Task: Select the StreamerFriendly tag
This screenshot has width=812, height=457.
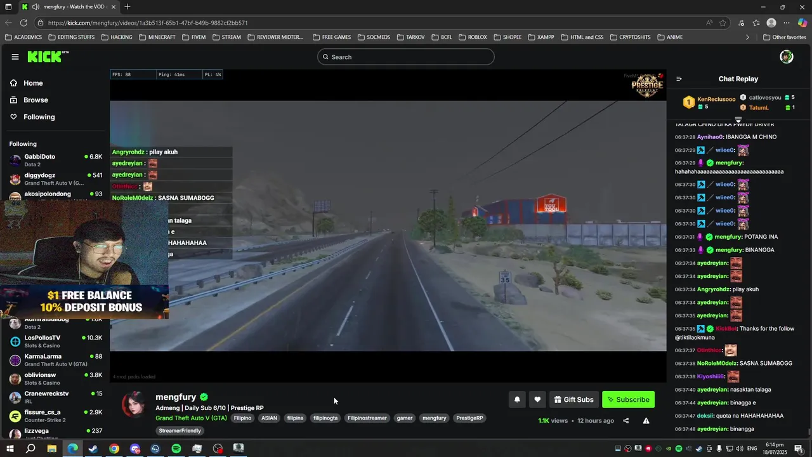Action: tap(180, 431)
